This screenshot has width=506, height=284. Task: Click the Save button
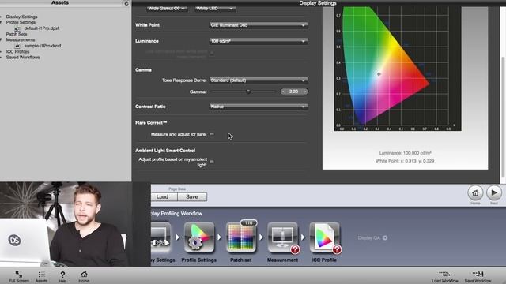[192, 196]
